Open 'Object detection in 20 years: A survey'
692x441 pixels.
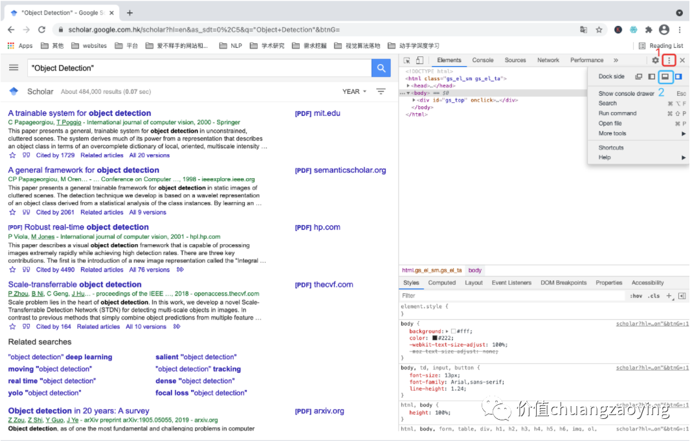[x=78, y=411]
